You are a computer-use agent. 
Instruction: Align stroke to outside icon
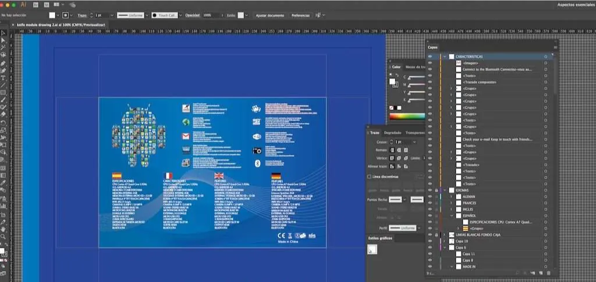(x=406, y=166)
